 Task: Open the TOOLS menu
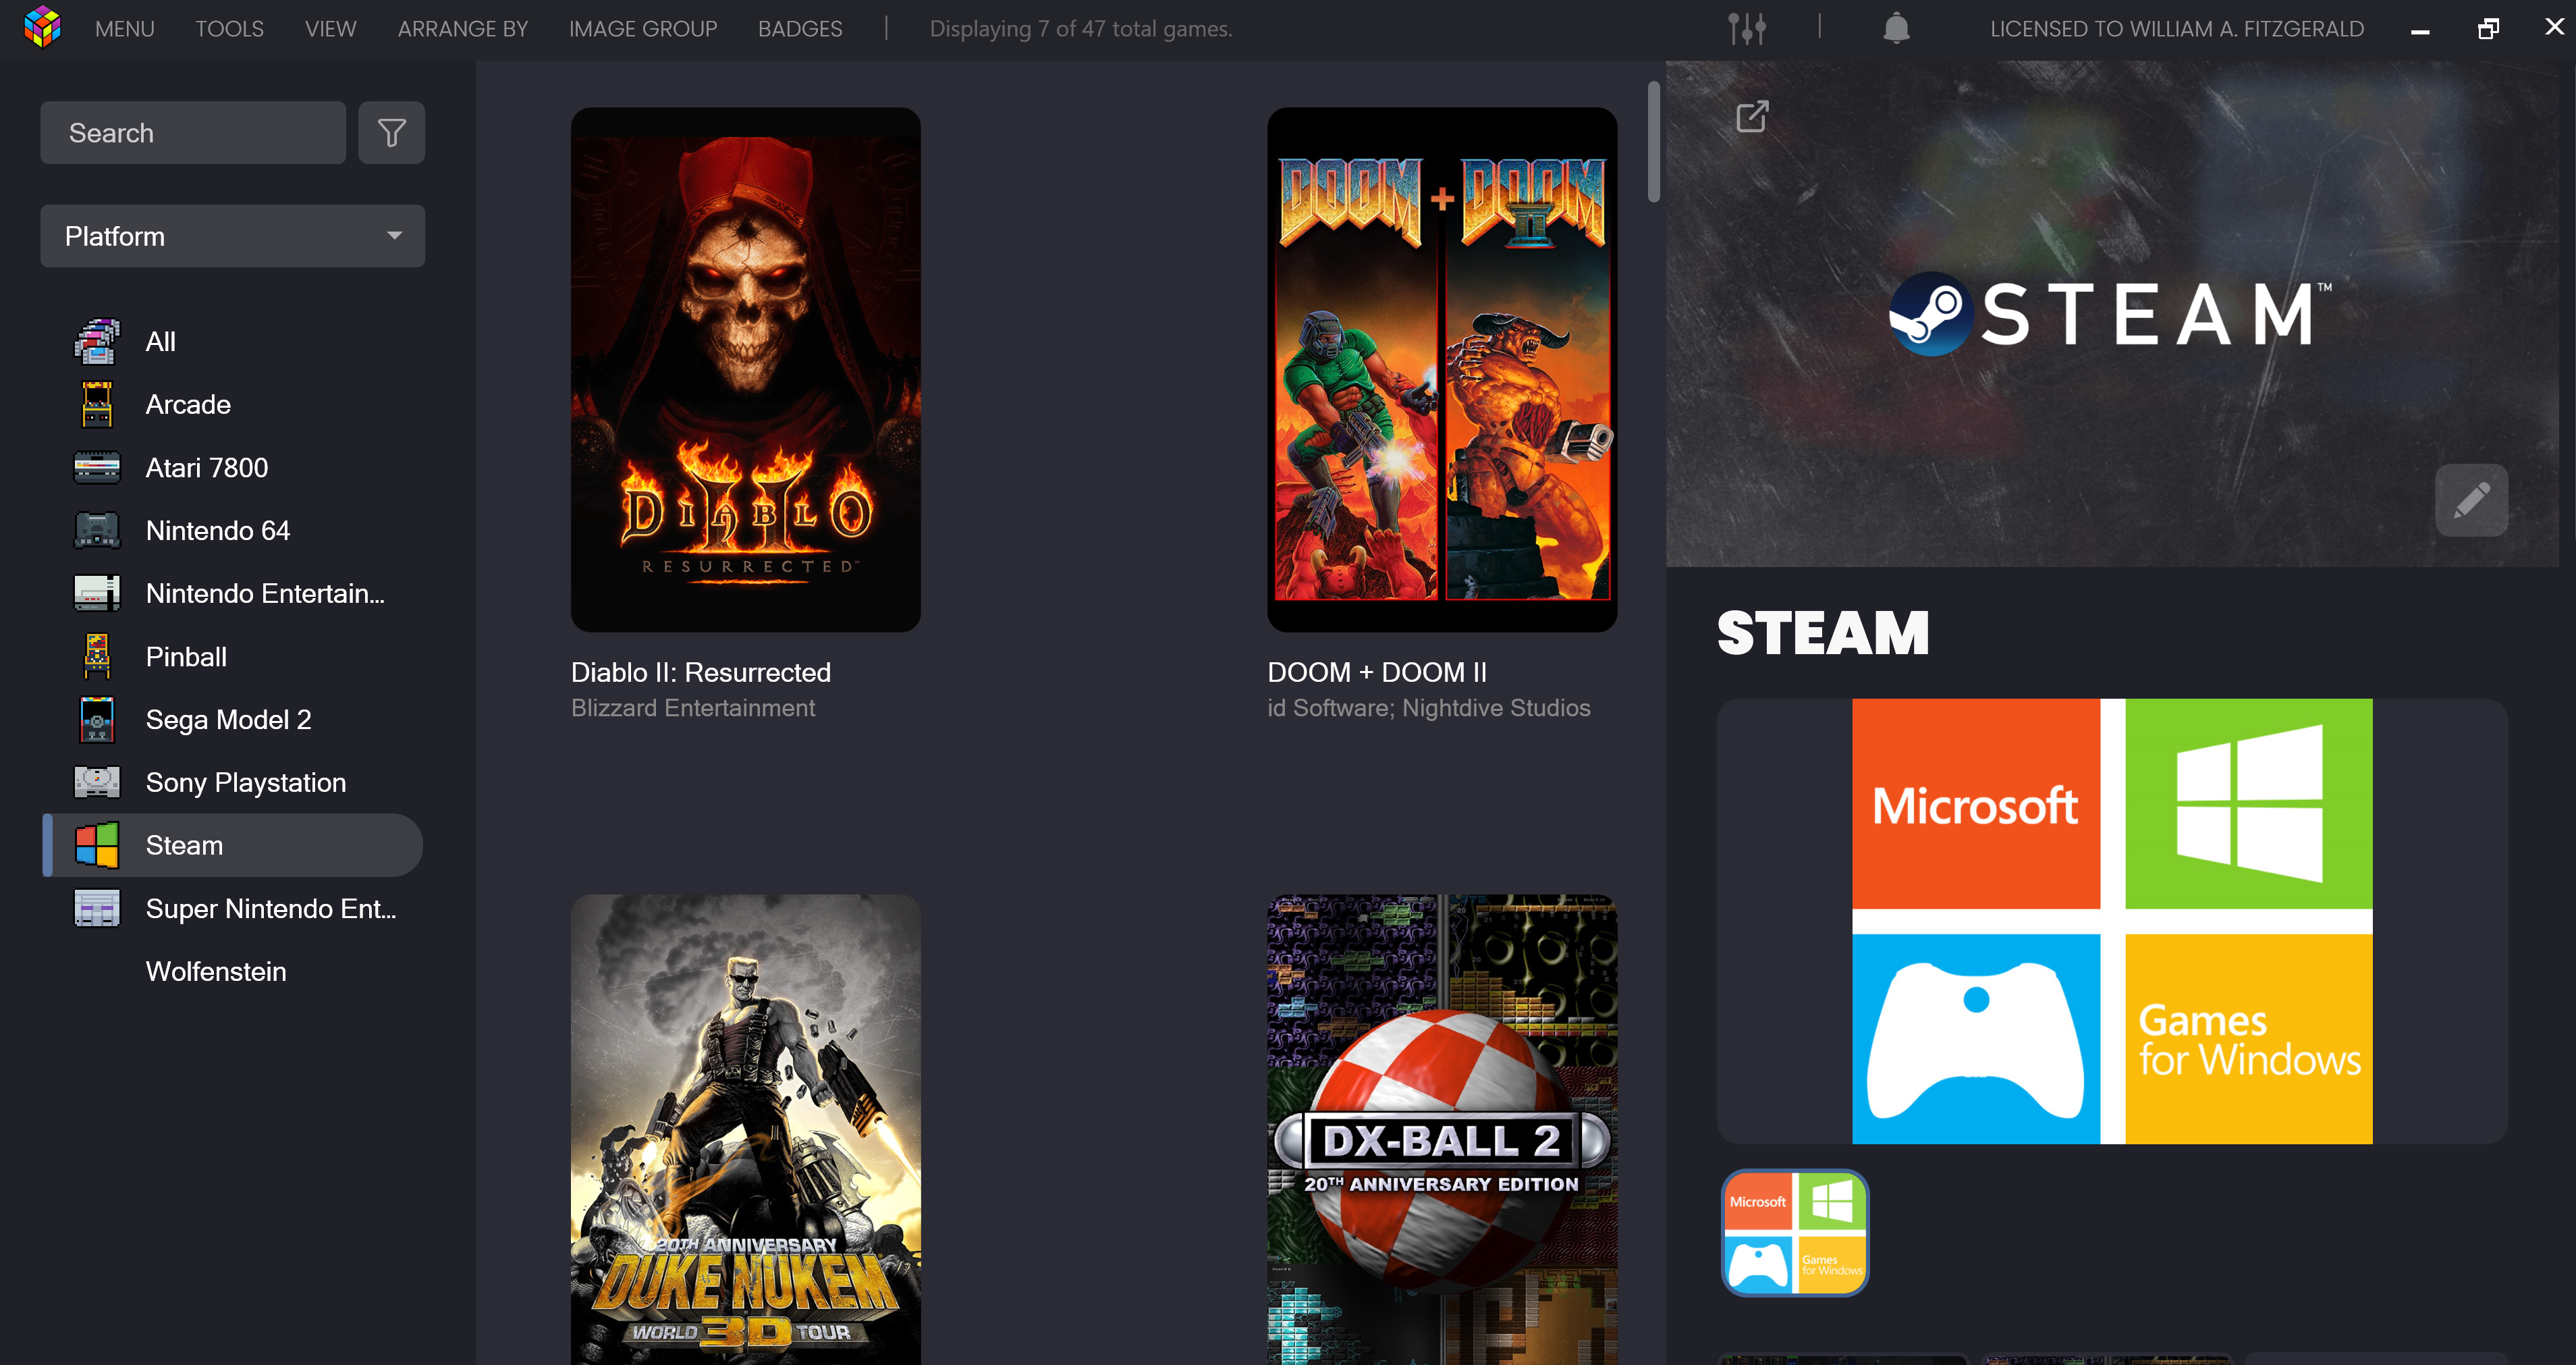pyautogui.click(x=229, y=29)
